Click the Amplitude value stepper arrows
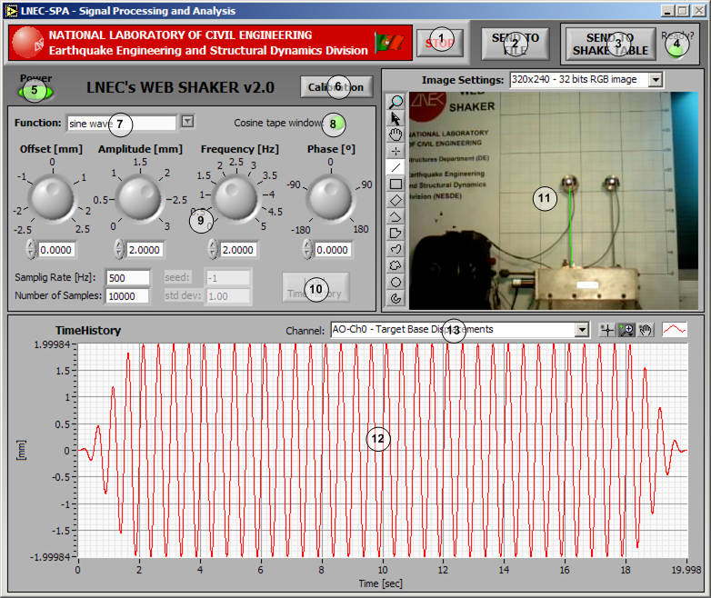Image resolution: width=711 pixels, height=598 pixels. pyautogui.click(x=119, y=249)
